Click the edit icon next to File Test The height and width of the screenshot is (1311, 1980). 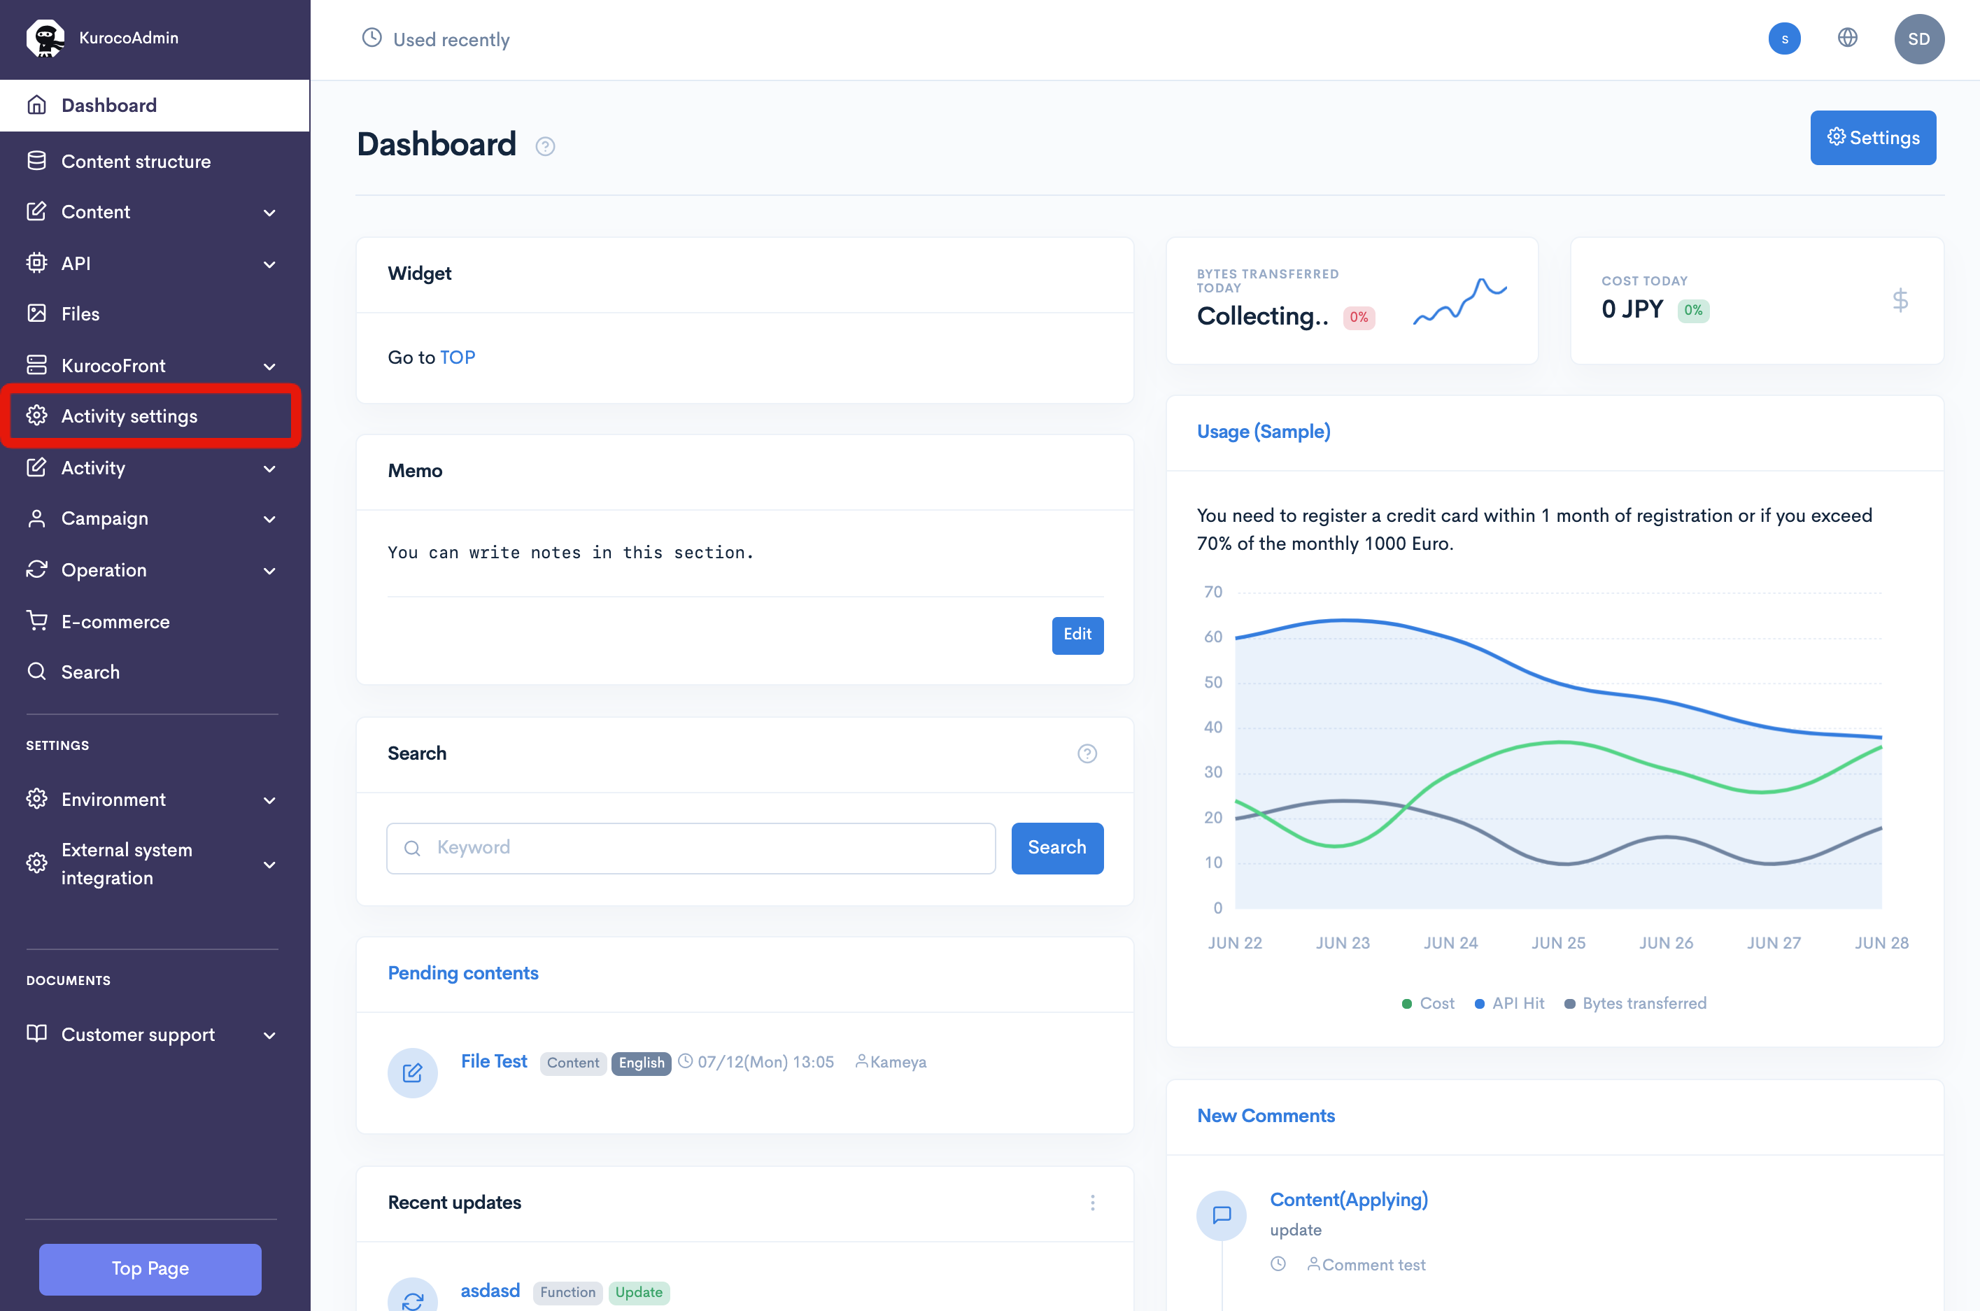tap(412, 1072)
